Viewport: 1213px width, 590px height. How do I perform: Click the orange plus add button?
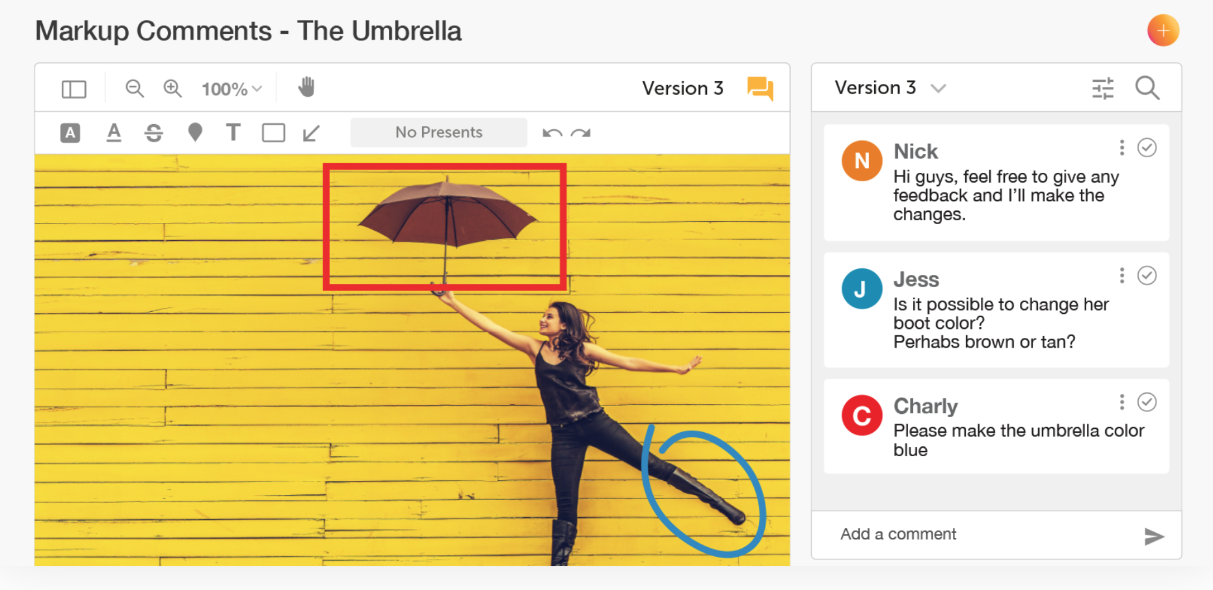(1163, 31)
